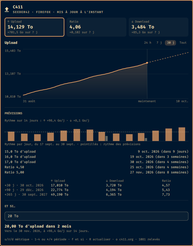Switch chart period to Tout
Viewport: 193px width, 246px height.
(183, 43)
